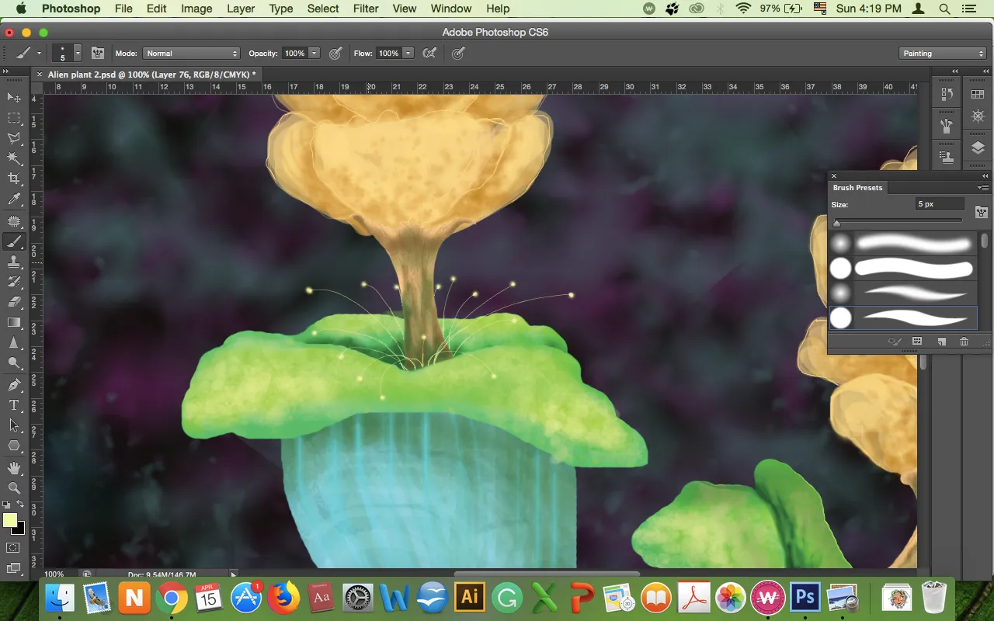Image resolution: width=994 pixels, height=621 pixels.
Task: Open the blending Mode dropdown
Action: point(192,53)
